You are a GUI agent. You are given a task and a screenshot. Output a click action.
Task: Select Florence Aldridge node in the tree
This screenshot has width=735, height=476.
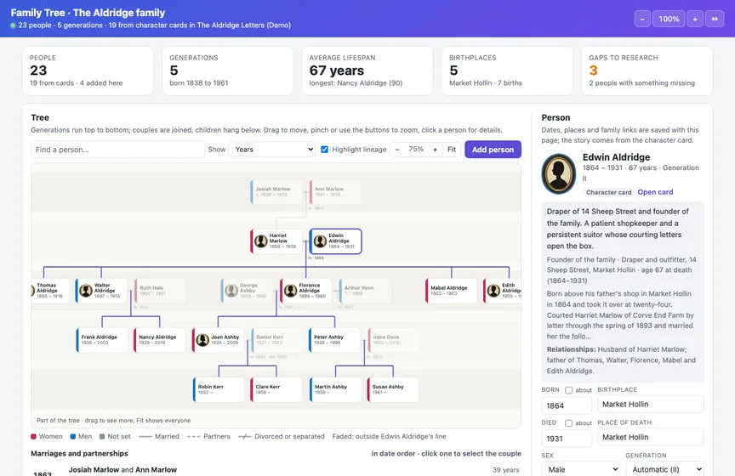[x=305, y=291]
